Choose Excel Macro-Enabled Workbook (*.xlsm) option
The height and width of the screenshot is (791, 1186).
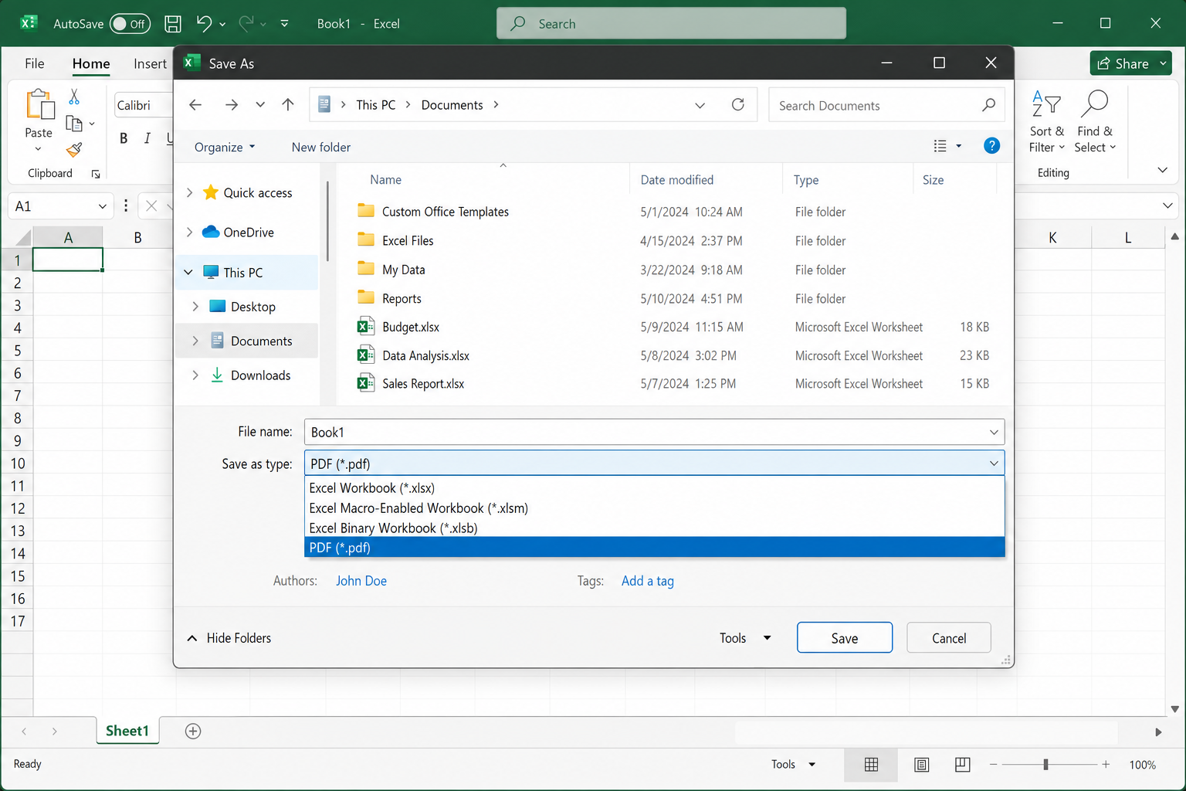click(654, 508)
